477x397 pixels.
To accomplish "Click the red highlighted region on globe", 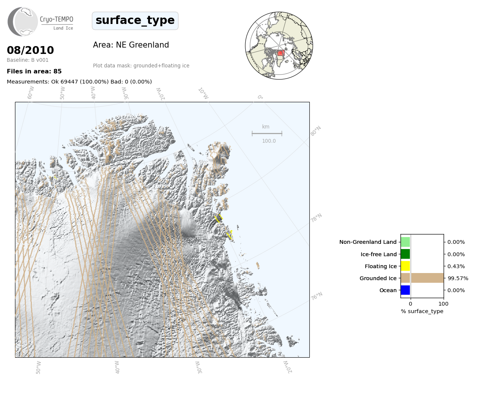I will tap(281, 53).
